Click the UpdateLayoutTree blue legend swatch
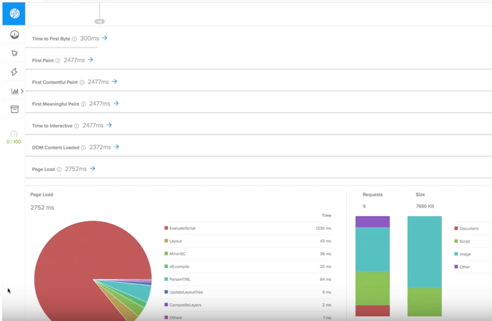The height and width of the screenshot is (321, 492). pyautogui.click(x=166, y=292)
